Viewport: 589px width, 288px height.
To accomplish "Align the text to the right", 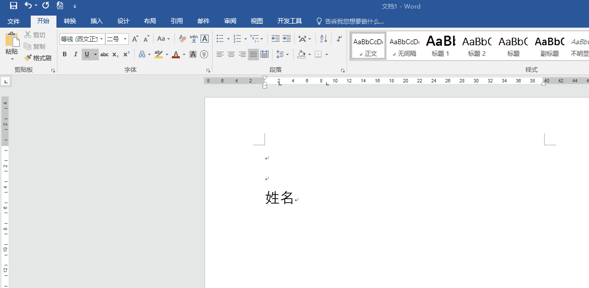I will [x=242, y=54].
